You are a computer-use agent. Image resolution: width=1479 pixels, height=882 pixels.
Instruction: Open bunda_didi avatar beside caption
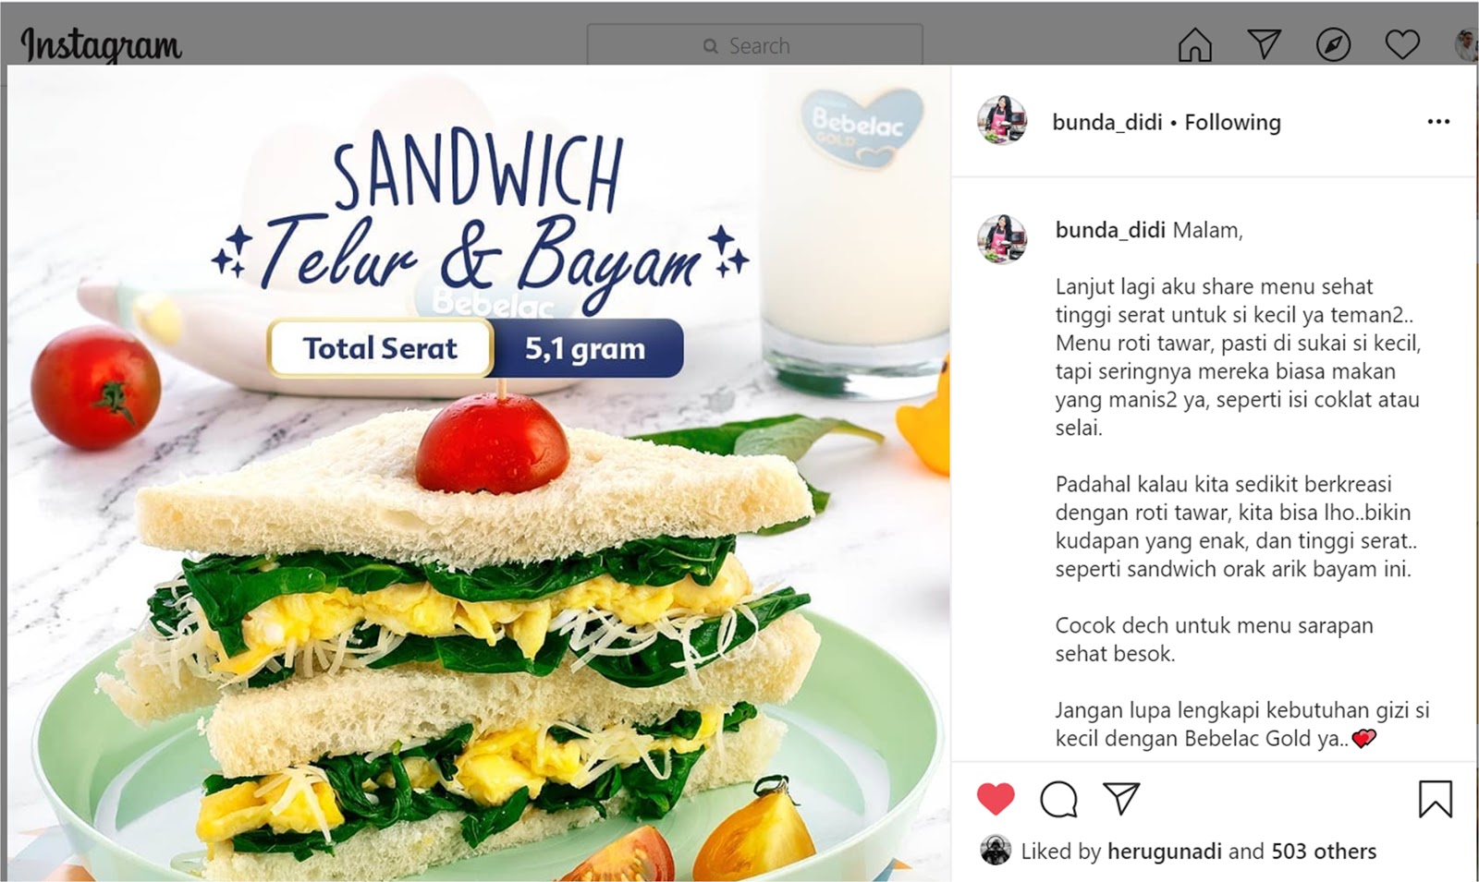(1002, 238)
